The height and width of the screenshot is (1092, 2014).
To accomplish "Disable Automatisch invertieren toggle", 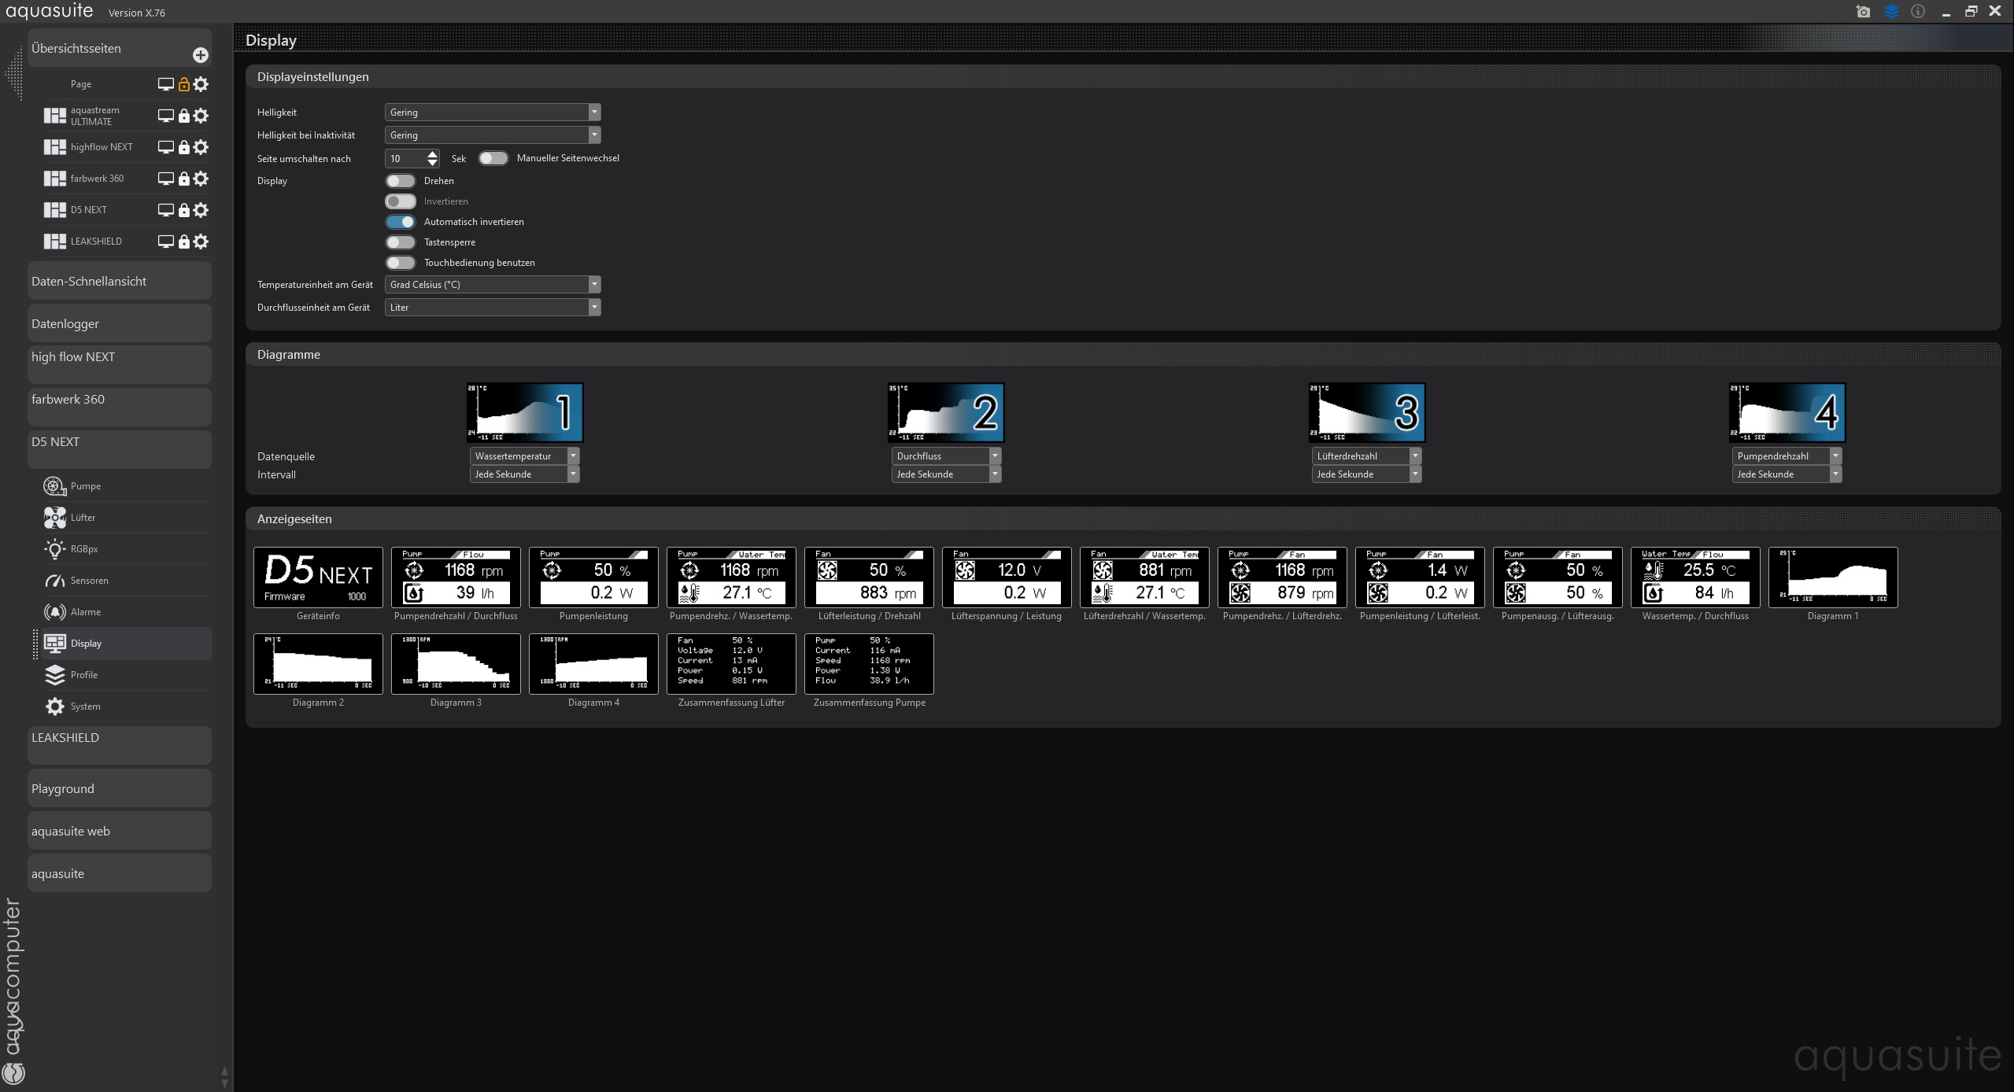I will (x=400, y=222).
